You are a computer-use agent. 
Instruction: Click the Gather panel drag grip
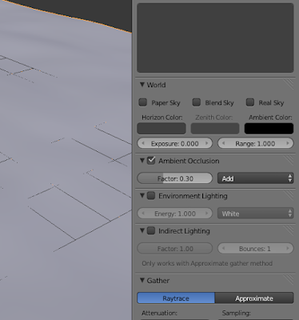[288, 280]
